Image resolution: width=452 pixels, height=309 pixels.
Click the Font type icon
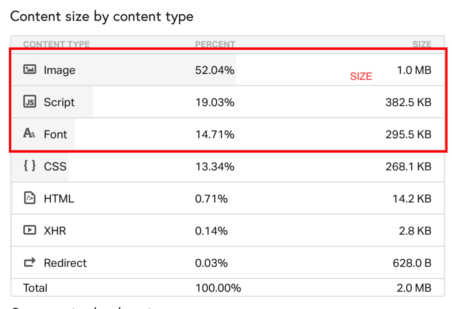(30, 133)
